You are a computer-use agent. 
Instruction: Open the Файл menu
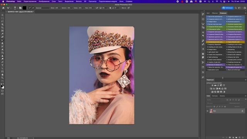(x=19, y=2)
